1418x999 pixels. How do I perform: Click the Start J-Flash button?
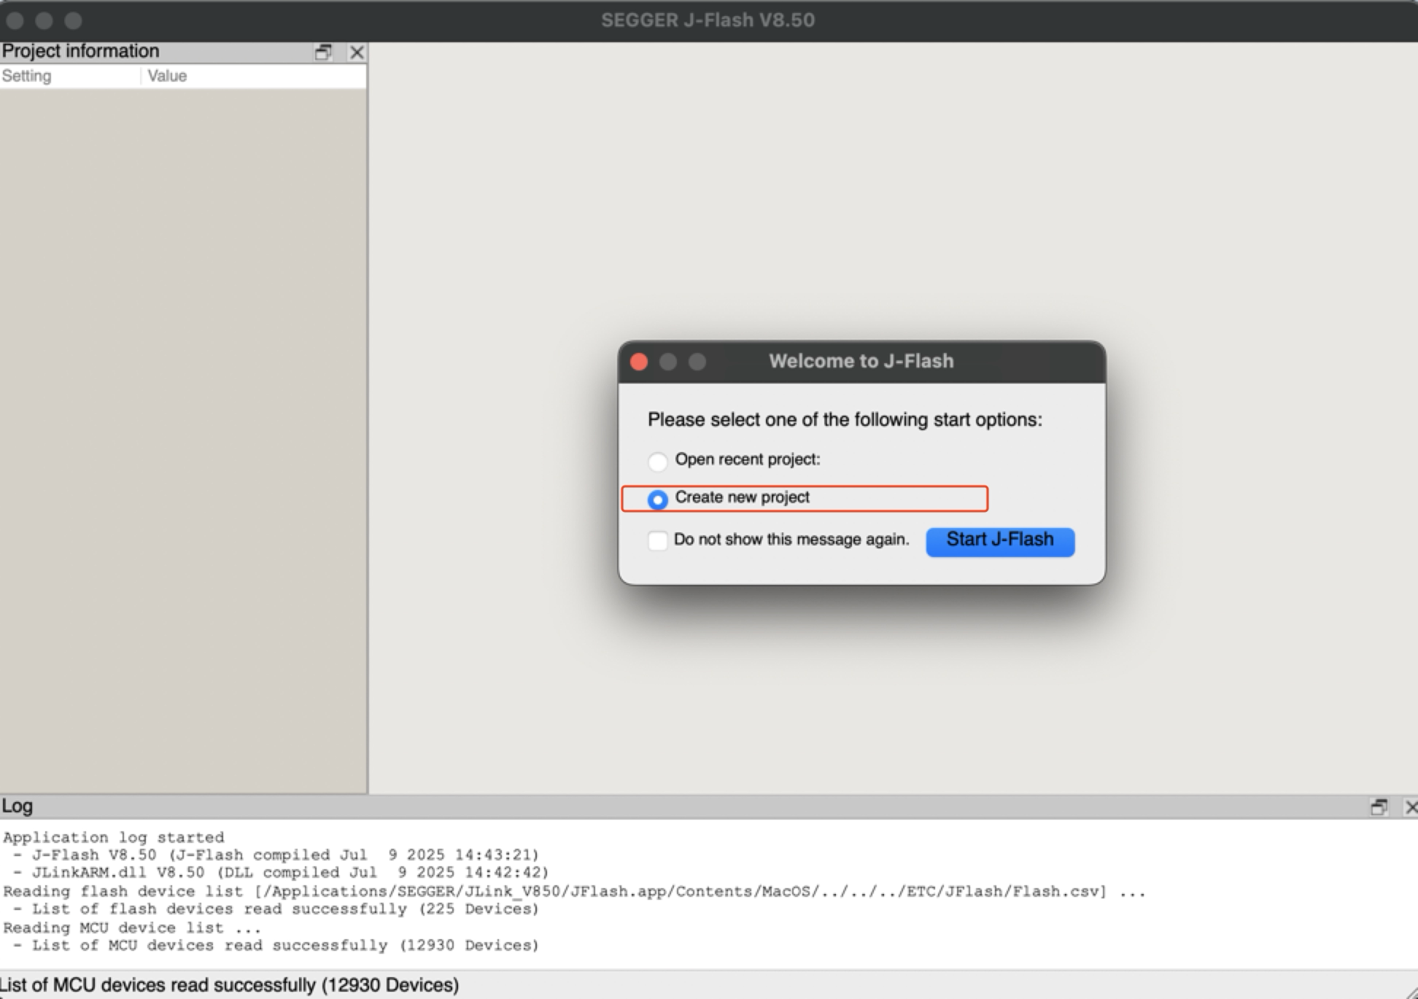(1000, 542)
